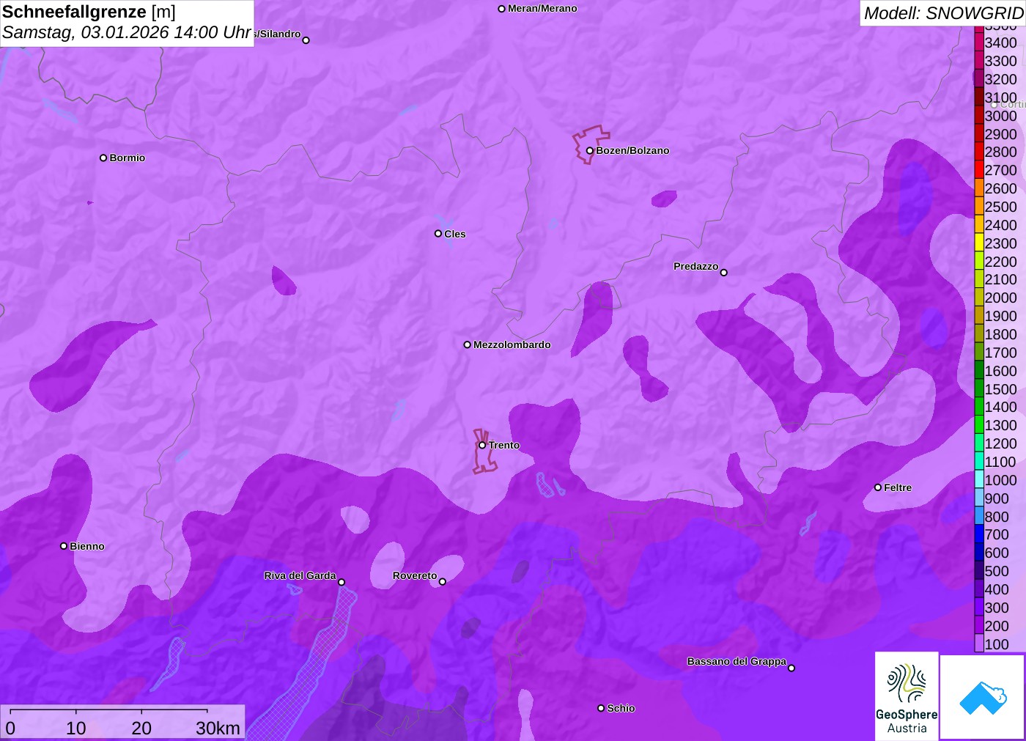Screen dimensions: 1026x741
Task: Click the Modell: SNOWGRID label
Action: coord(943,13)
